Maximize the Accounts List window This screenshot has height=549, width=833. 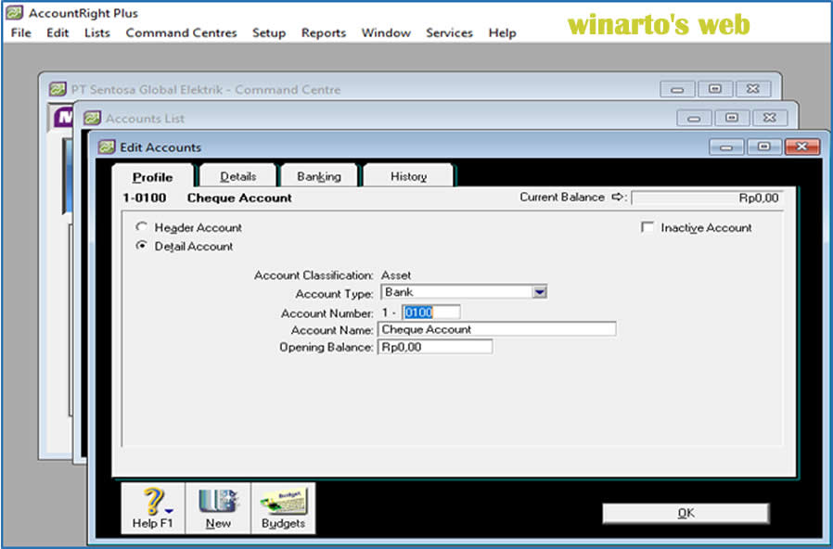[x=732, y=118]
